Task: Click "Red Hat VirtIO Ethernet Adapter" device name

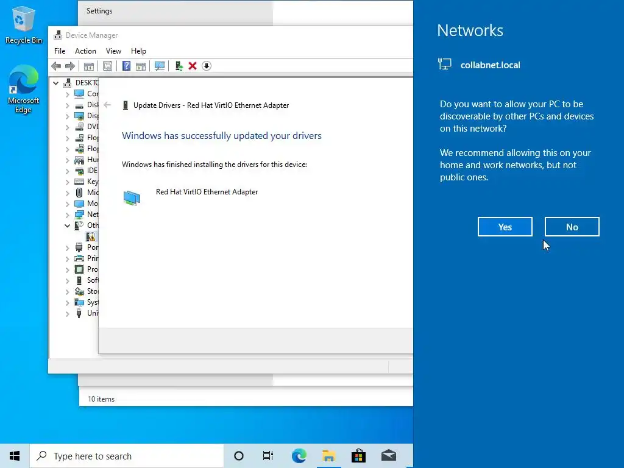Action: click(207, 192)
